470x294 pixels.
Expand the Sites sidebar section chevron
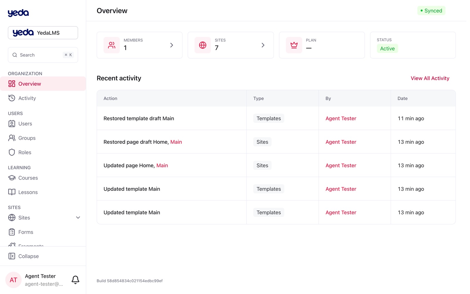pos(78,218)
